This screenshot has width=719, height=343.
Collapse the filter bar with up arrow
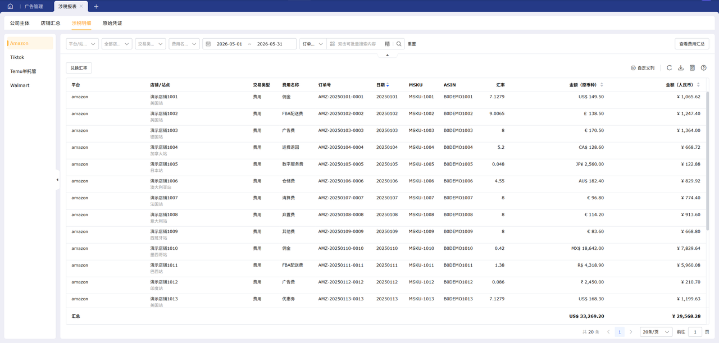pyautogui.click(x=386, y=55)
